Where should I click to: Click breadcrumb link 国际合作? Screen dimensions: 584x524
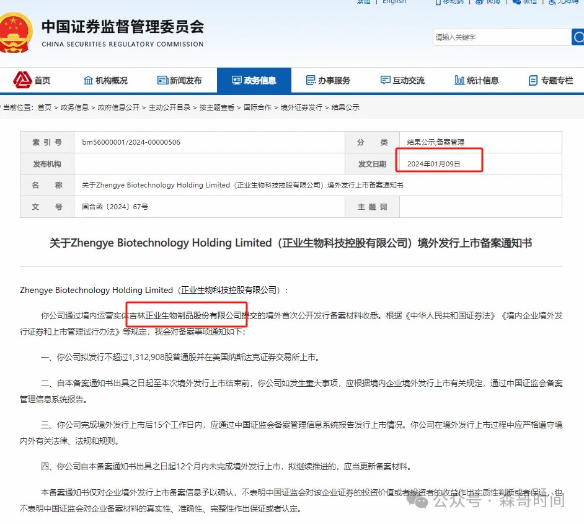coord(257,107)
